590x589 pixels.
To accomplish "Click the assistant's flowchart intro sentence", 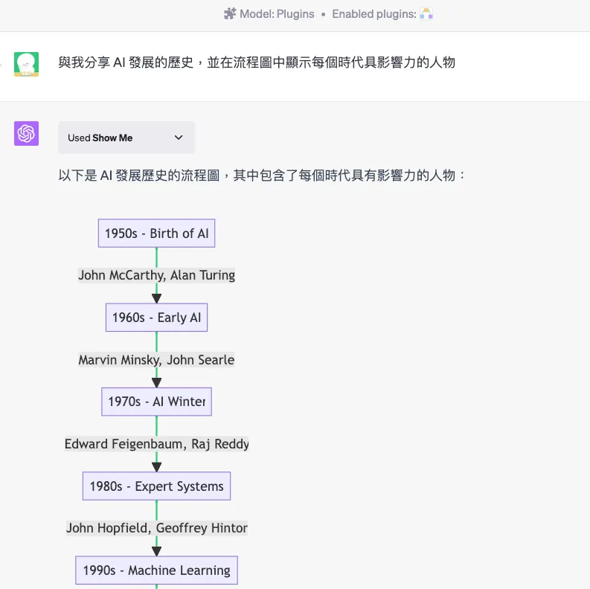I will pos(262,176).
